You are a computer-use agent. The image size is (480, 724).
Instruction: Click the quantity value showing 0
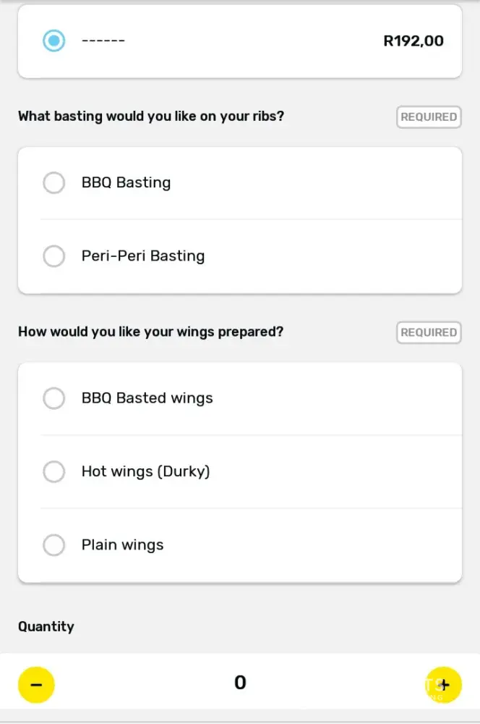tap(240, 683)
